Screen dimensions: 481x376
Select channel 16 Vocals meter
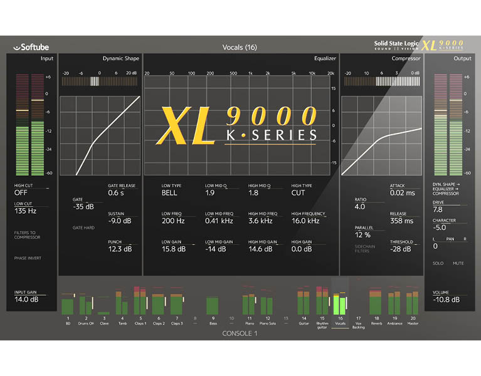point(340,303)
